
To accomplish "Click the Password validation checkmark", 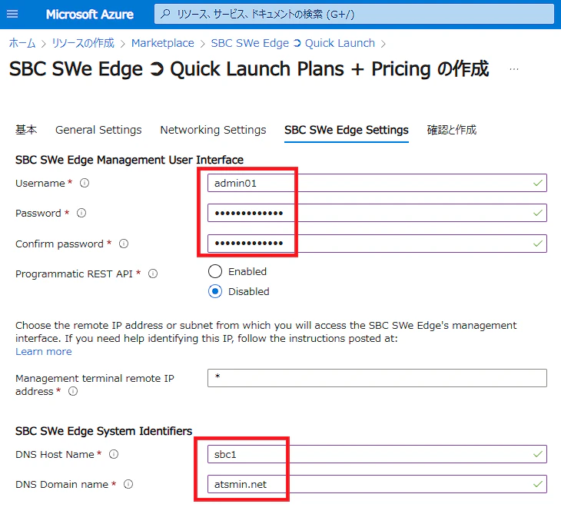I will tap(538, 213).
